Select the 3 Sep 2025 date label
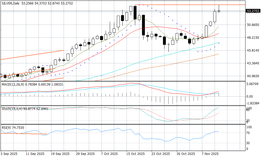The image size is (262, 157). point(9,154)
